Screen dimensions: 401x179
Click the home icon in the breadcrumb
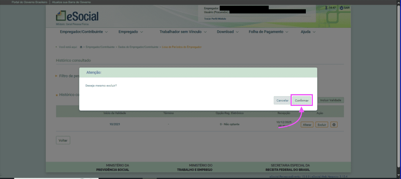(x=81, y=47)
